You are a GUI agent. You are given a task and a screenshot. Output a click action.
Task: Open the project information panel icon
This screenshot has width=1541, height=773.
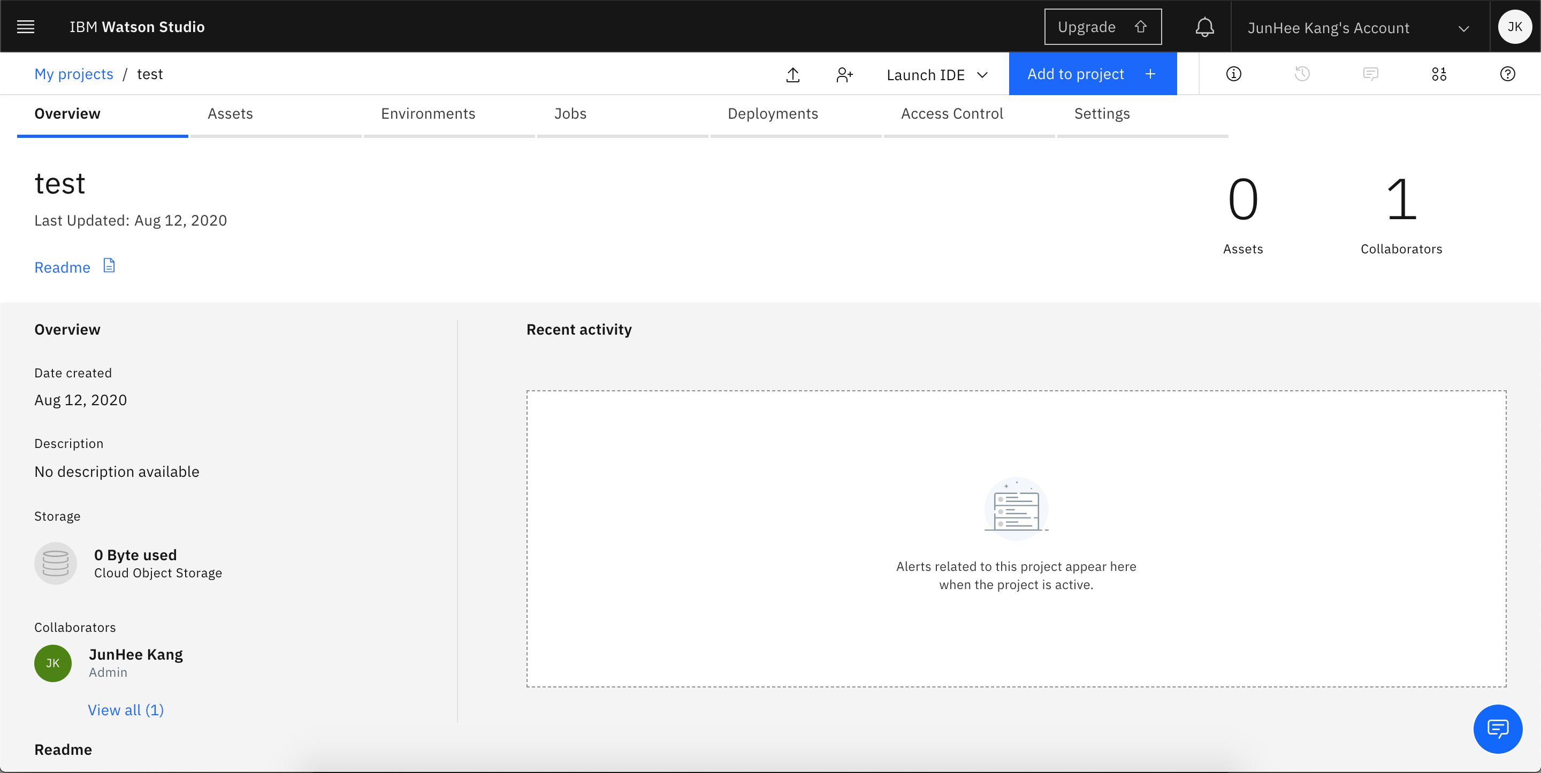1233,74
